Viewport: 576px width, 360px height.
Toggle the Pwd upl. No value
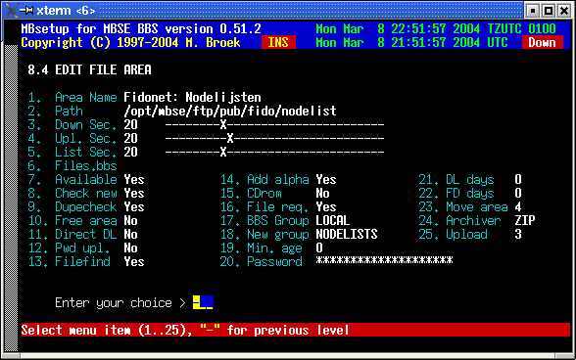(131, 248)
